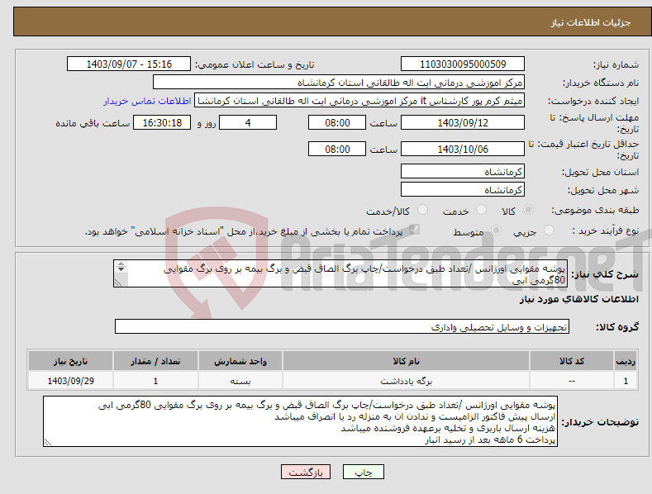
Task: Click the کد کالا column header
Action: coord(572,361)
